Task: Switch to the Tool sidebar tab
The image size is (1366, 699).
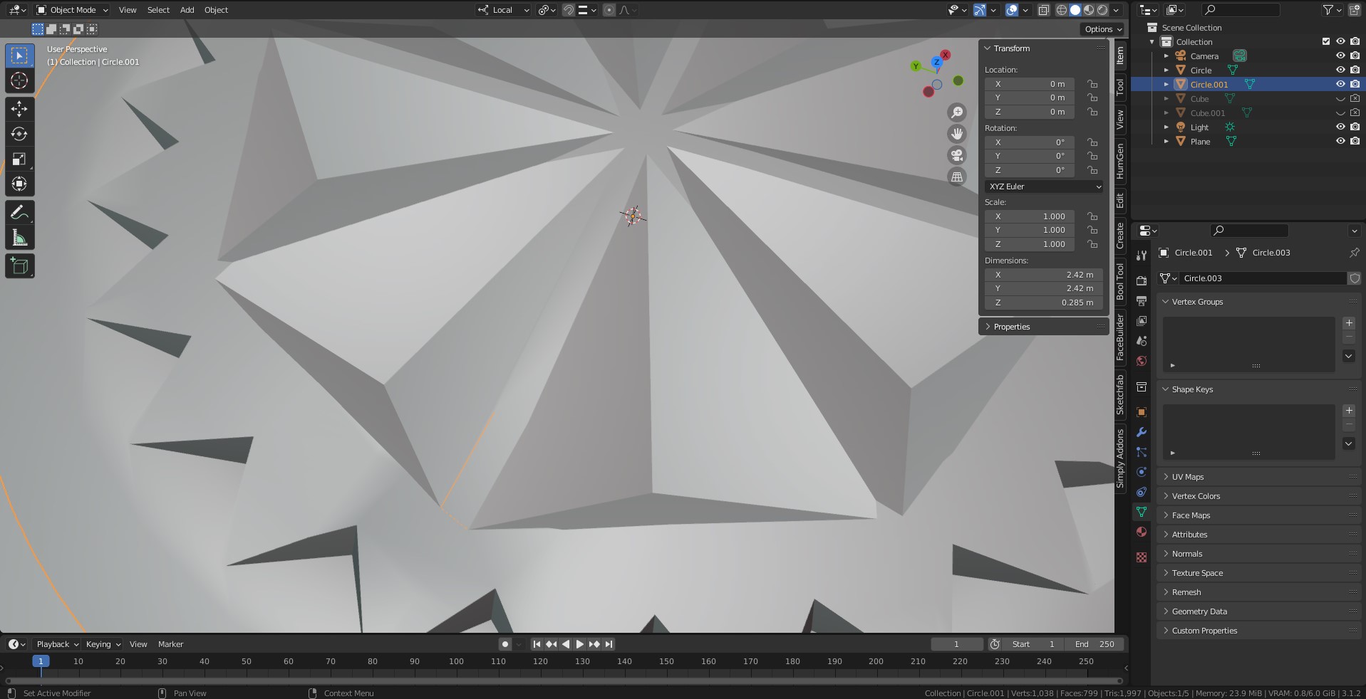Action: pyautogui.click(x=1120, y=87)
